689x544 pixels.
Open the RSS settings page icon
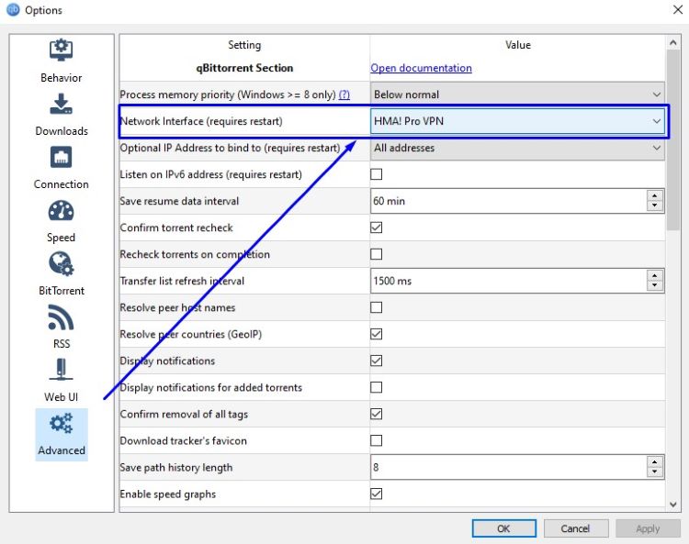coord(61,316)
